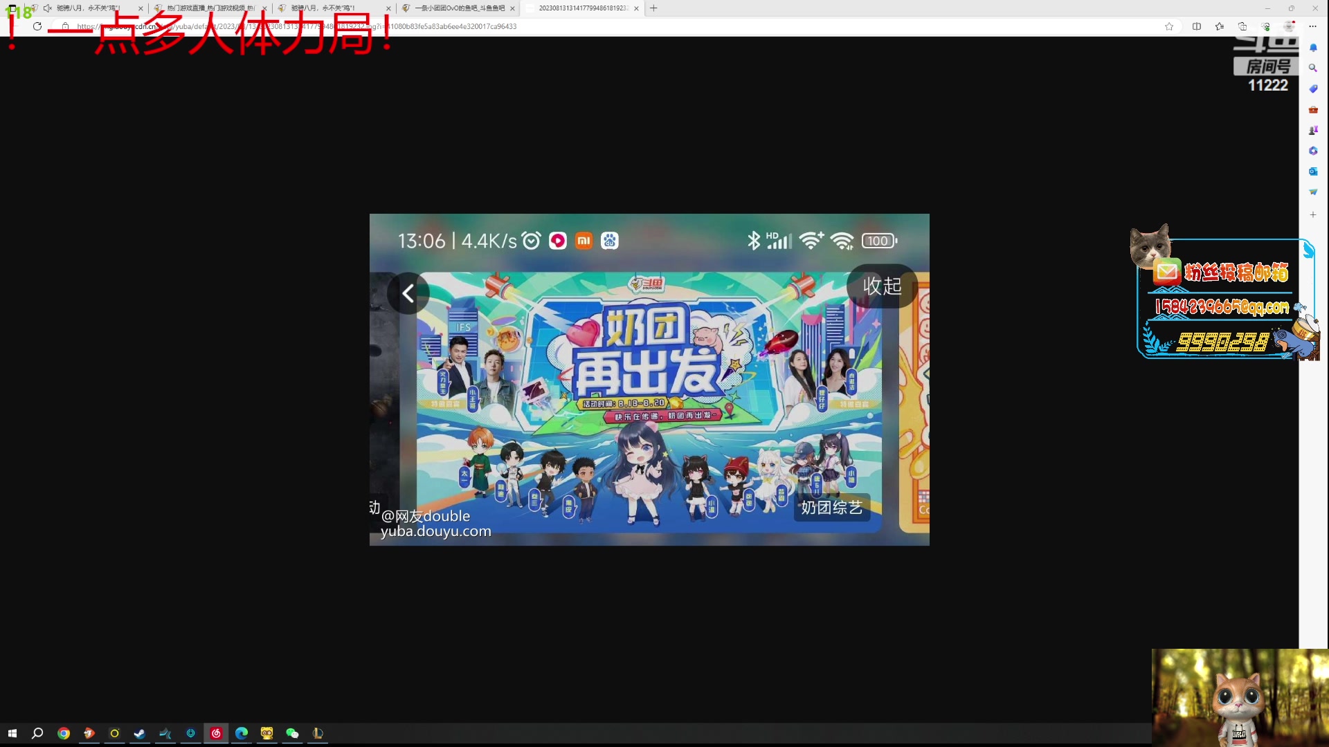Screen dimensions: 1329x747
Task: Open sidebar search magnifier icon
Action: [x=1313, y=68]
